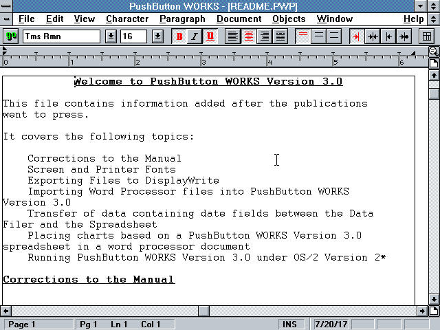Click the font size field showing 16

coord(133,36)
